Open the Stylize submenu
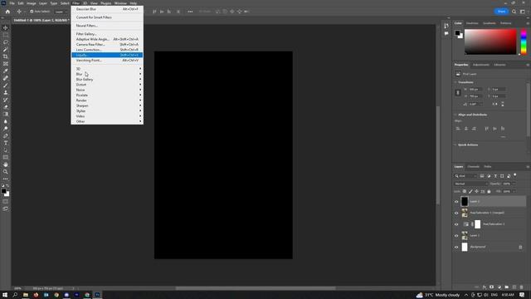Screen dimensions: 531x299 click(x=107, y=110)
